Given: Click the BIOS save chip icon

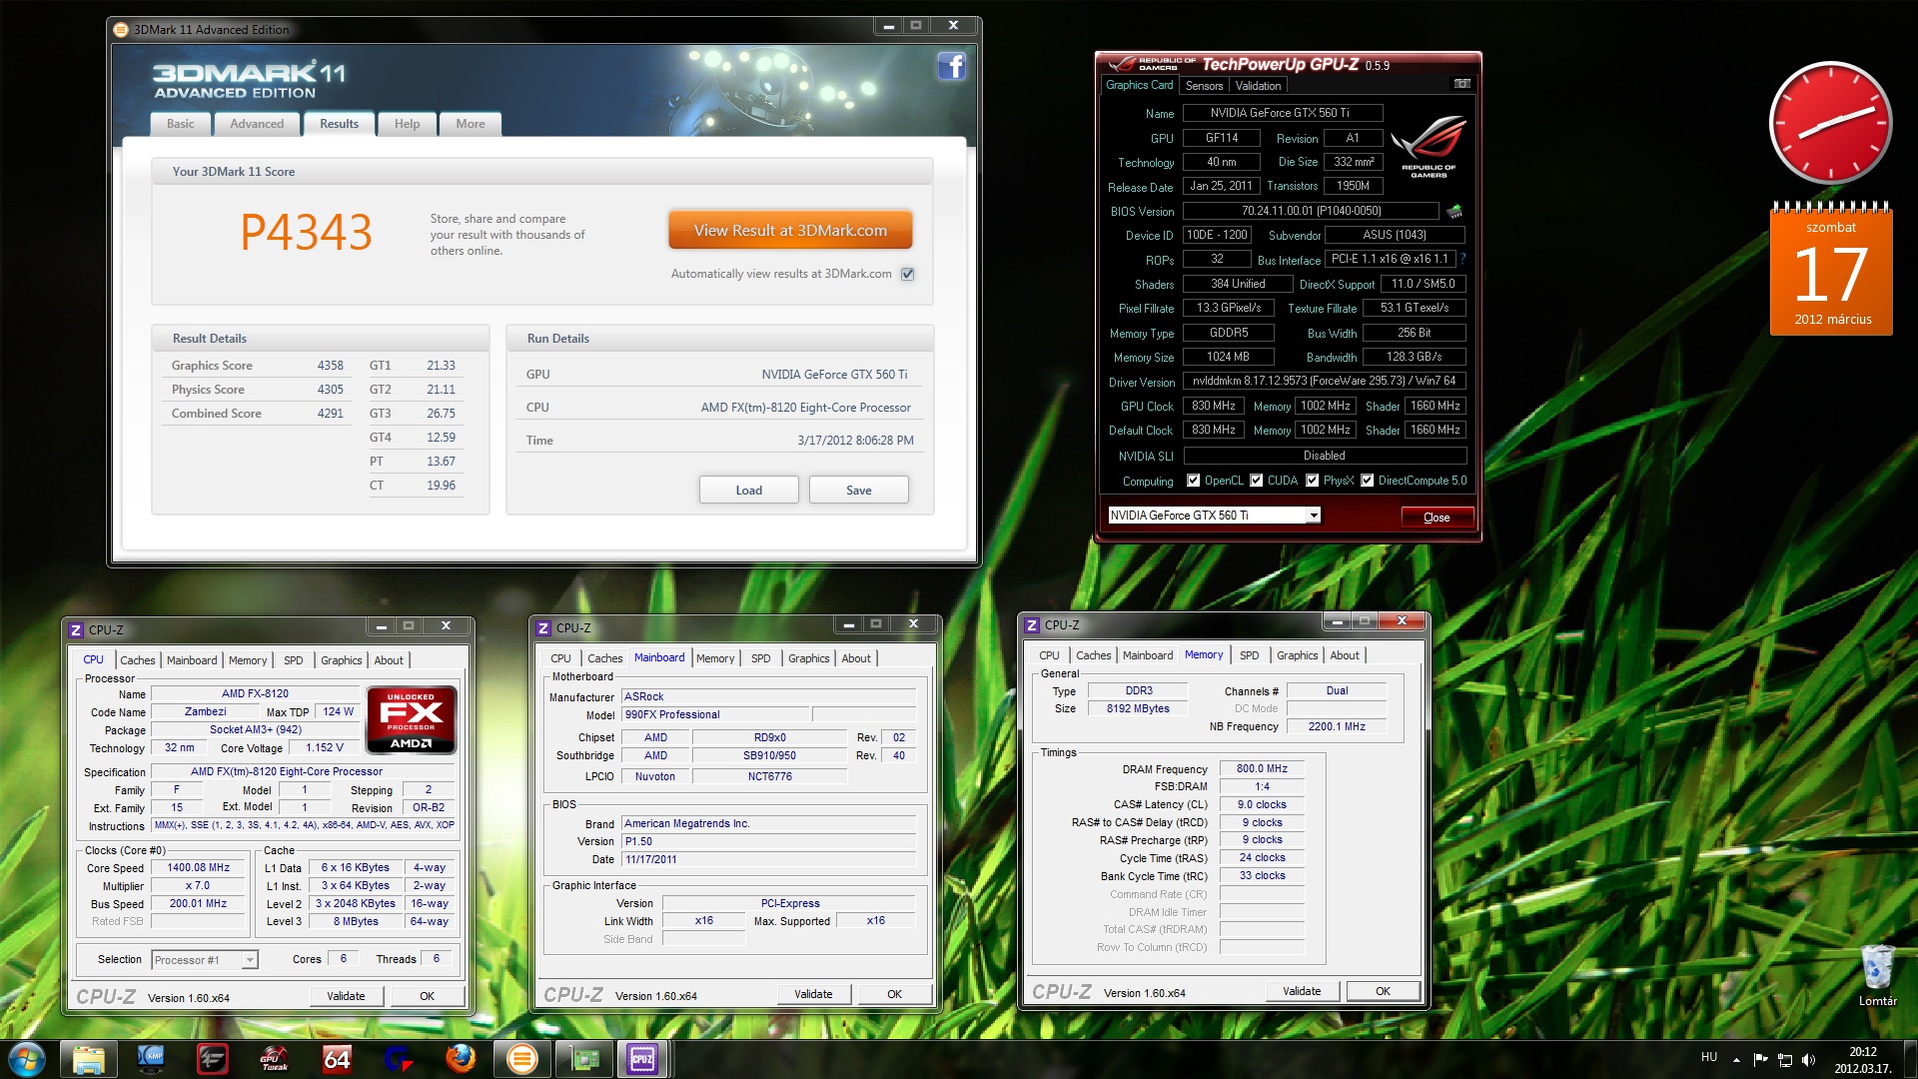Looking at the screenshot, I should (1454, 211).
